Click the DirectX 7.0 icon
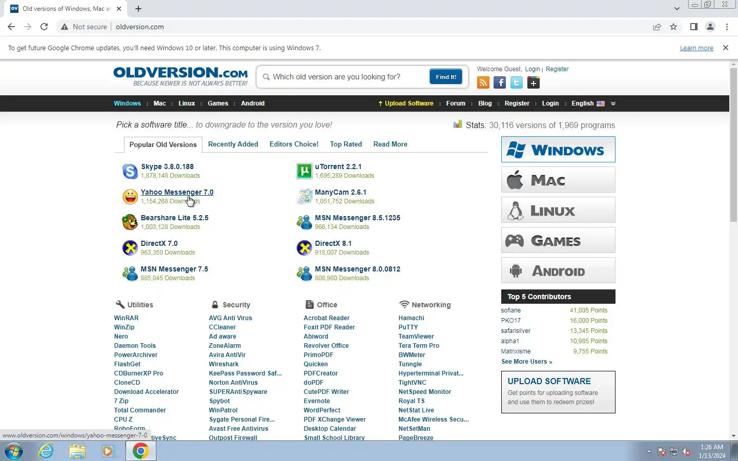 pyautogui.click(x=130, y=248)
